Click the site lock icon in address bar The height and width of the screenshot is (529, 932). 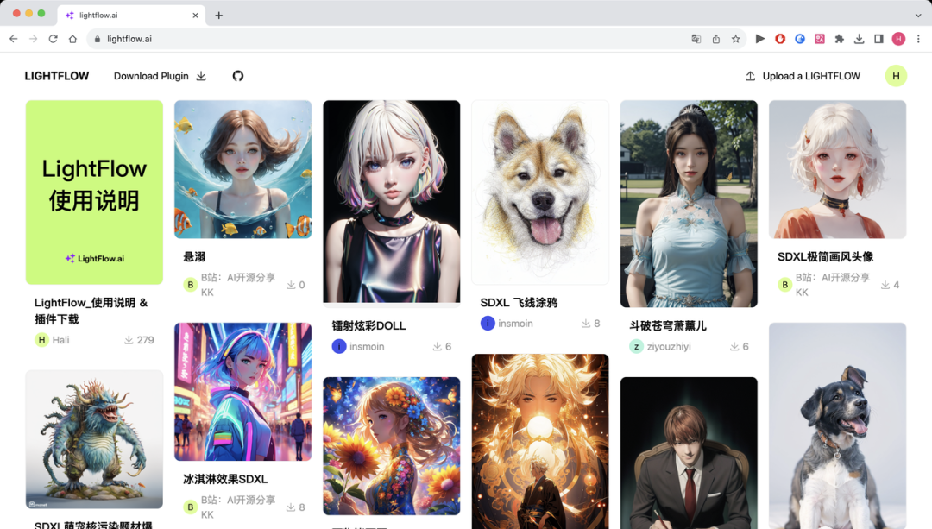[98, 39]
